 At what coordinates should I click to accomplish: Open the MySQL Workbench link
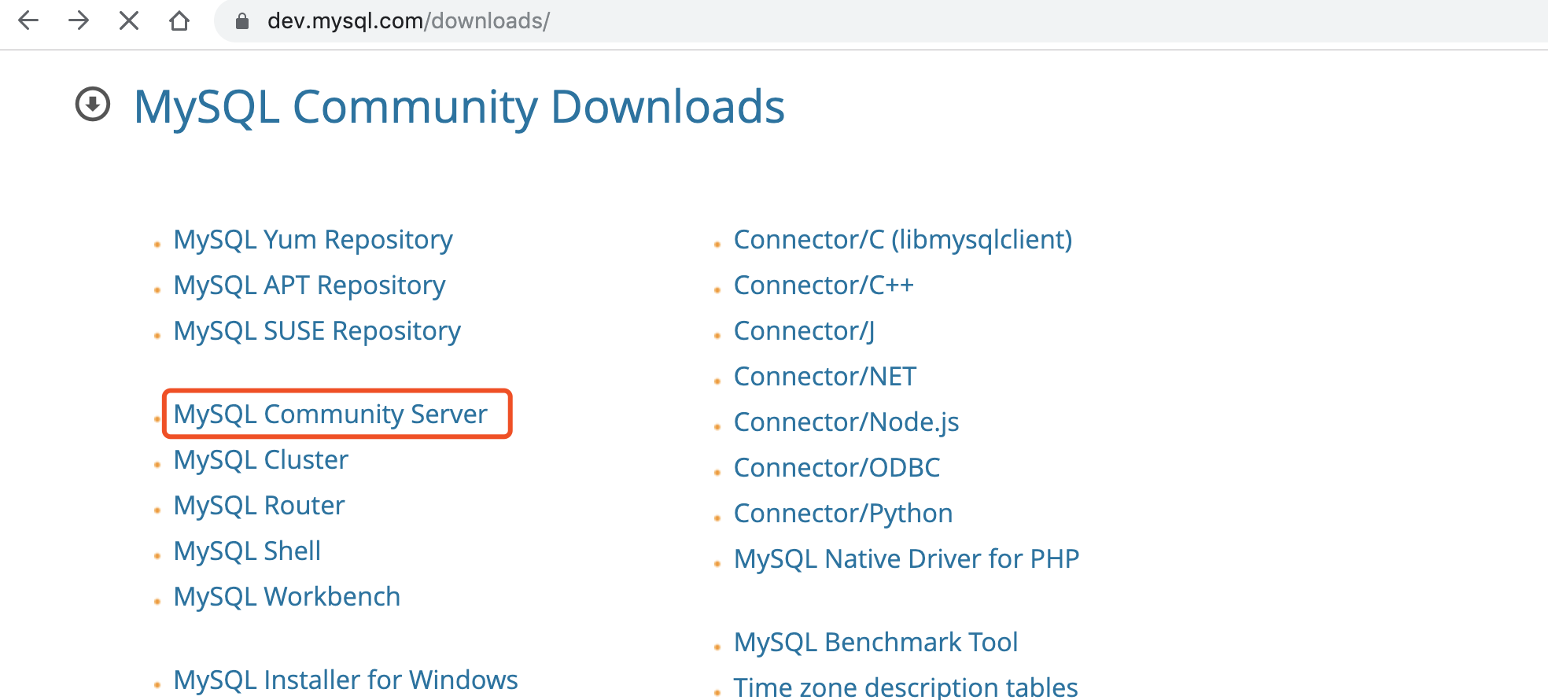287,597
